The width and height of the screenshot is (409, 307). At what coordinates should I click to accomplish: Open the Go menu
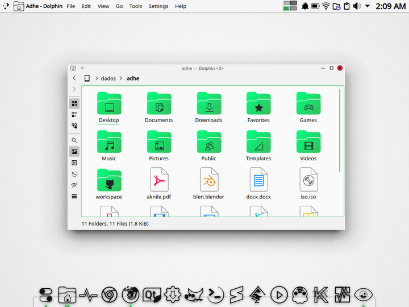(x=119, y=6)
